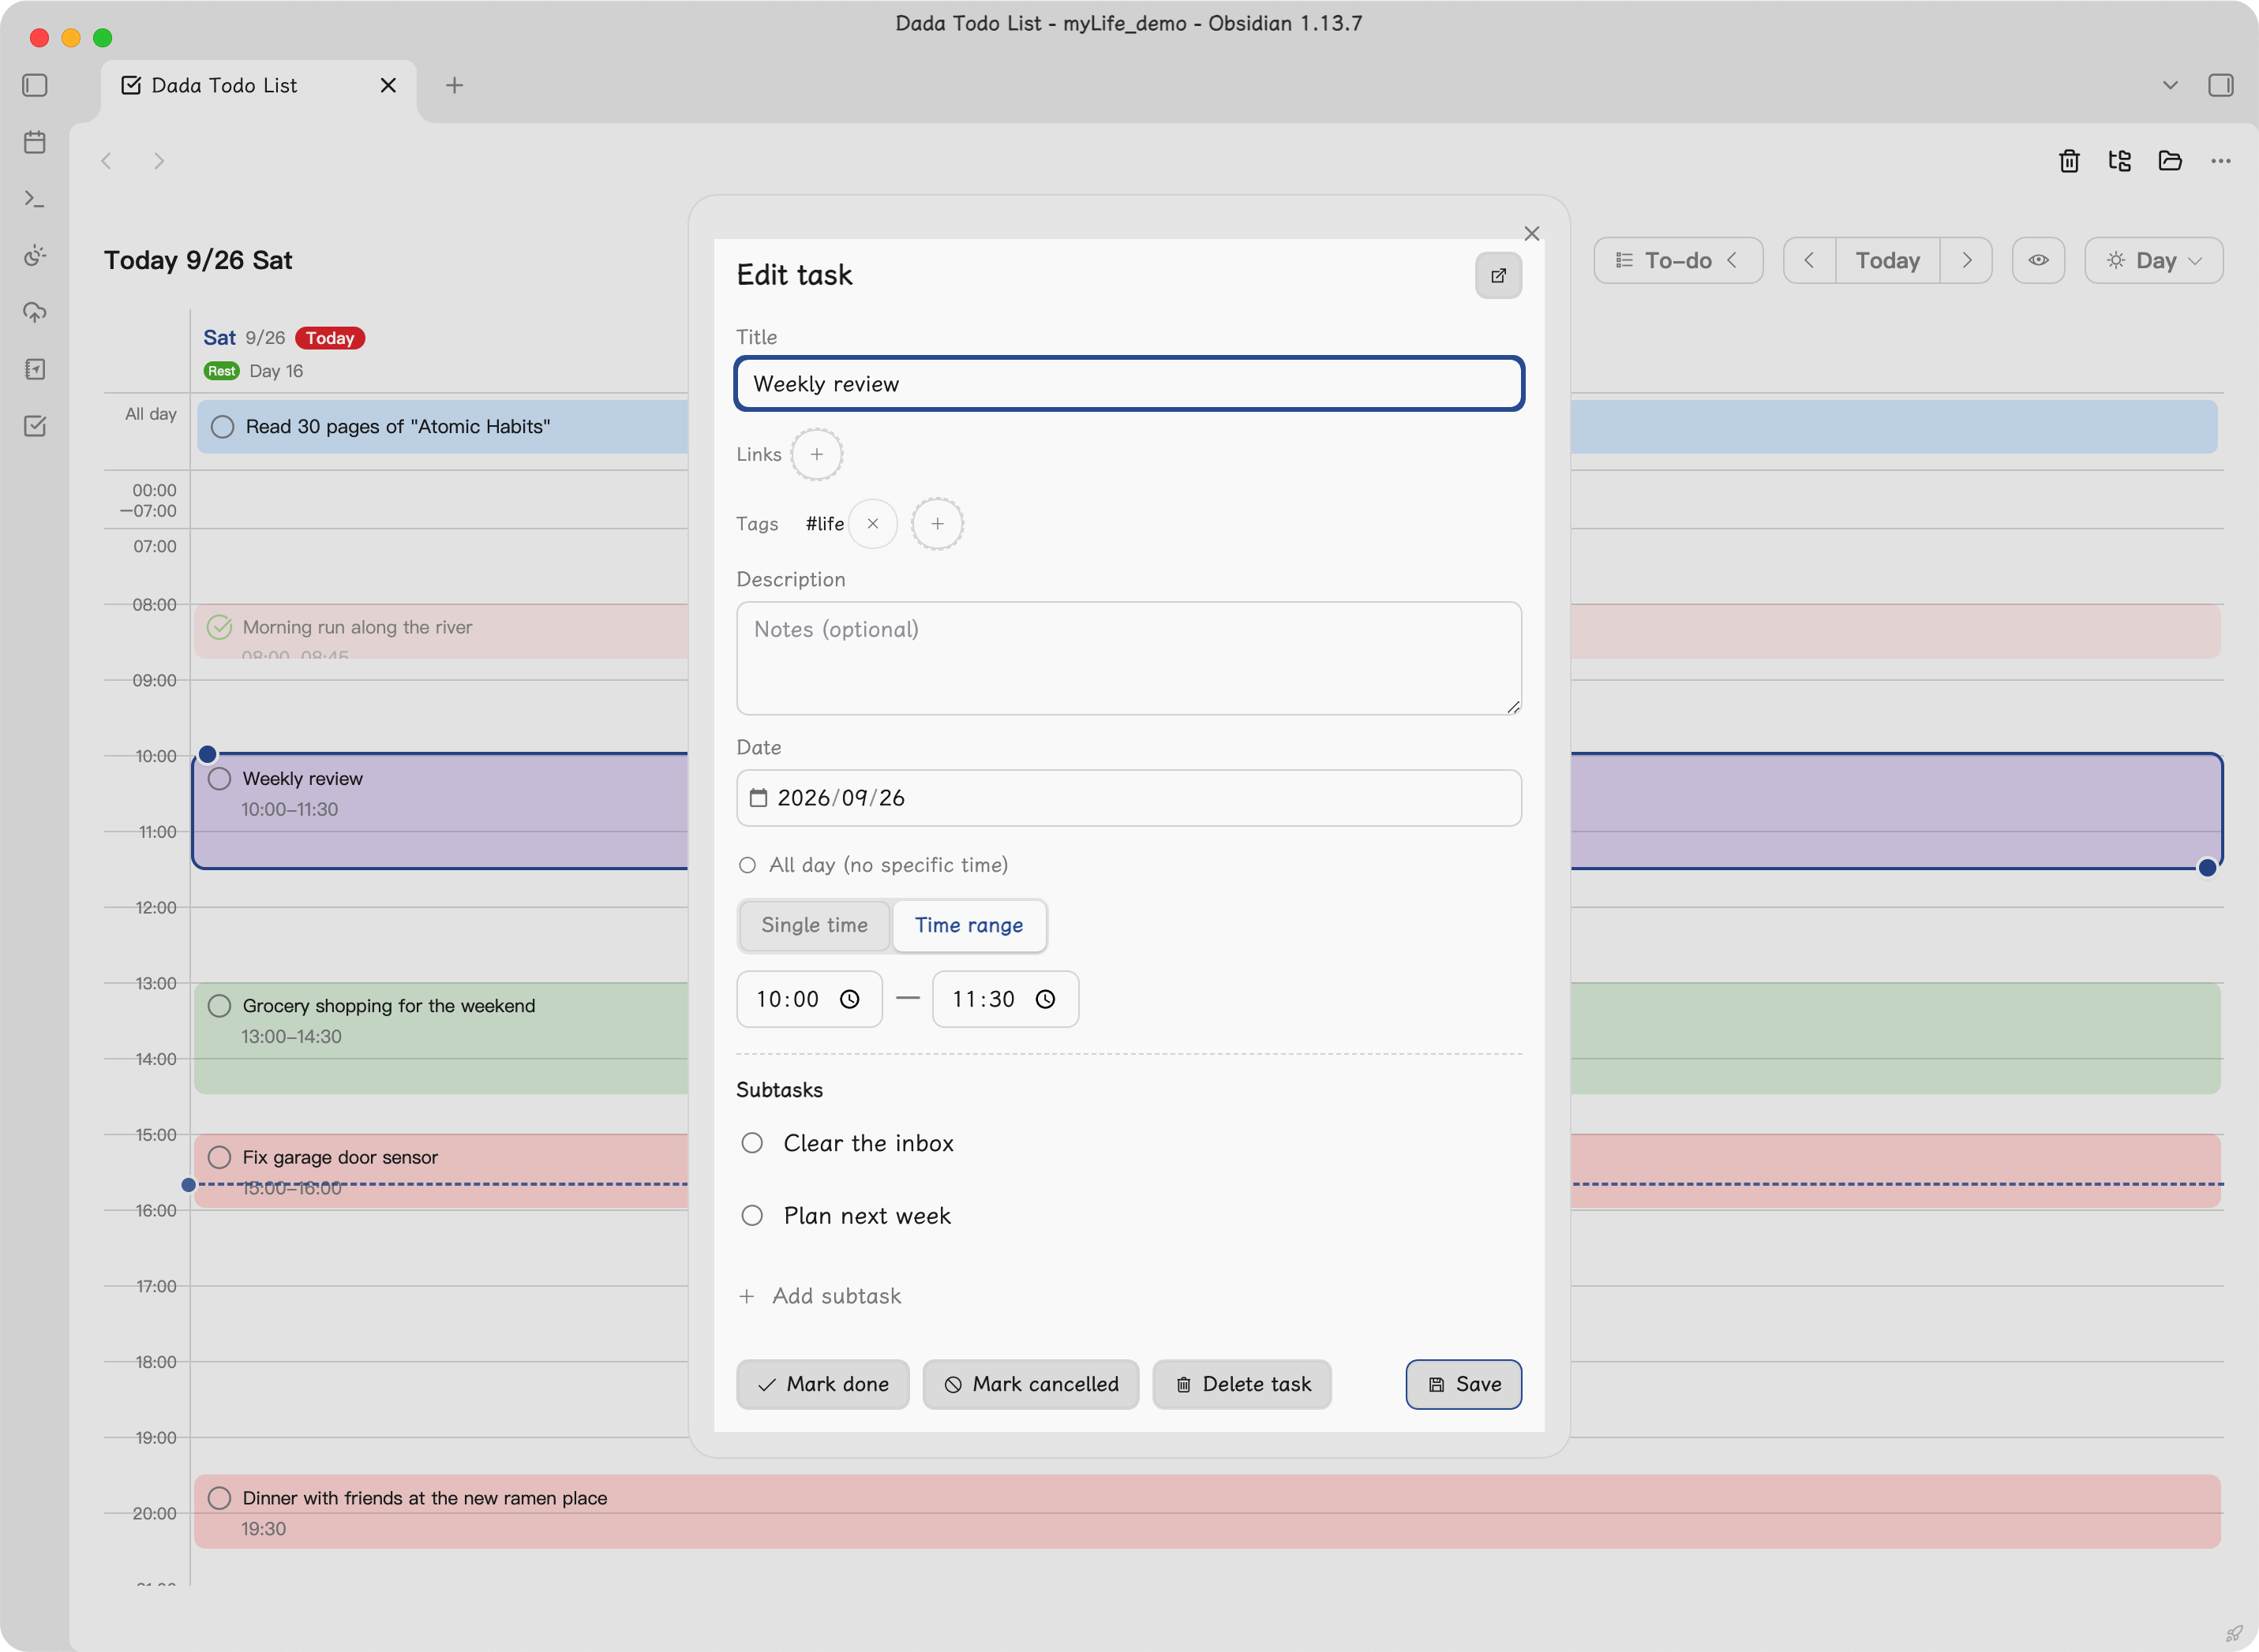2259x1652 pixels.
Task: Open task in external note icon
Action: point(1497,276)
